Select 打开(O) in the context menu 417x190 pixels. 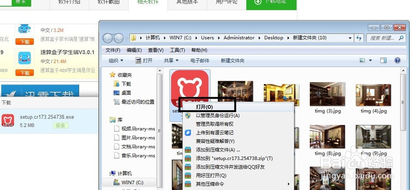point(205,107)
